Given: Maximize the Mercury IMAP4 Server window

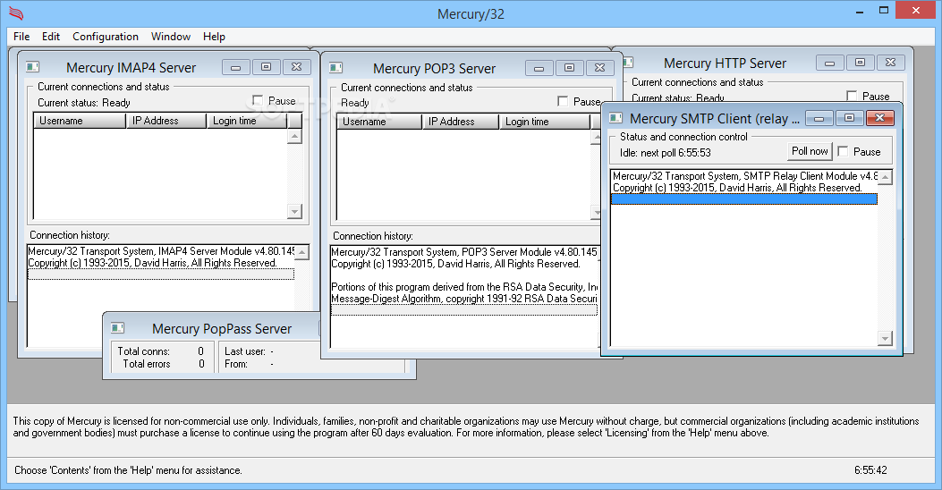Looking at the screenshot, I should pos(266,67).
